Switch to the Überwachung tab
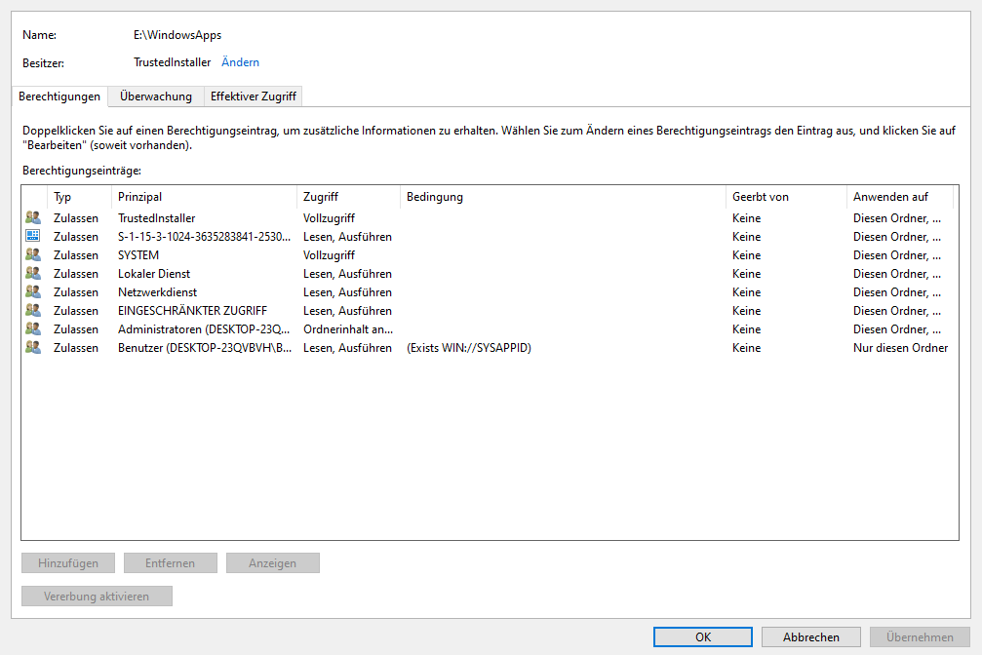The image size is (982, 655). click(x=155, y=96)
